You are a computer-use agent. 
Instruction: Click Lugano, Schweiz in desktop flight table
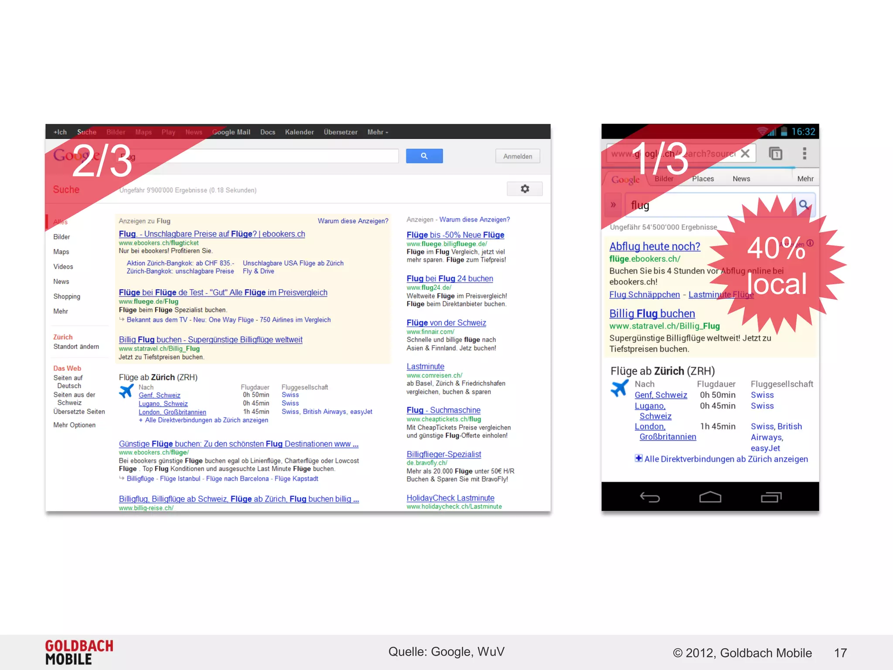click(163, 403)
